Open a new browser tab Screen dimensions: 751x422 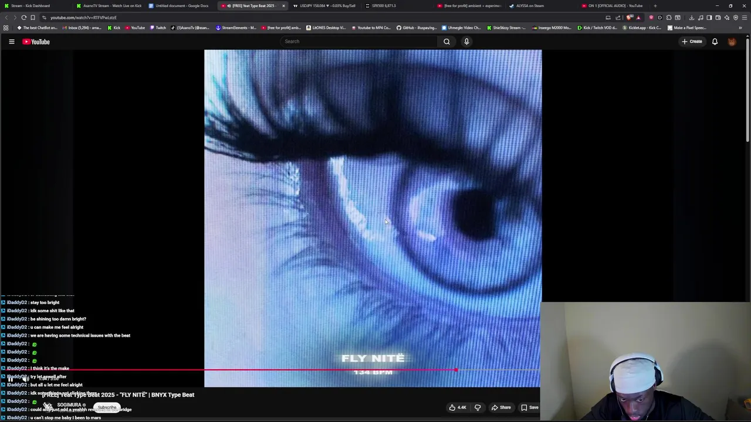pyautogui.click(x=655, y=6)
